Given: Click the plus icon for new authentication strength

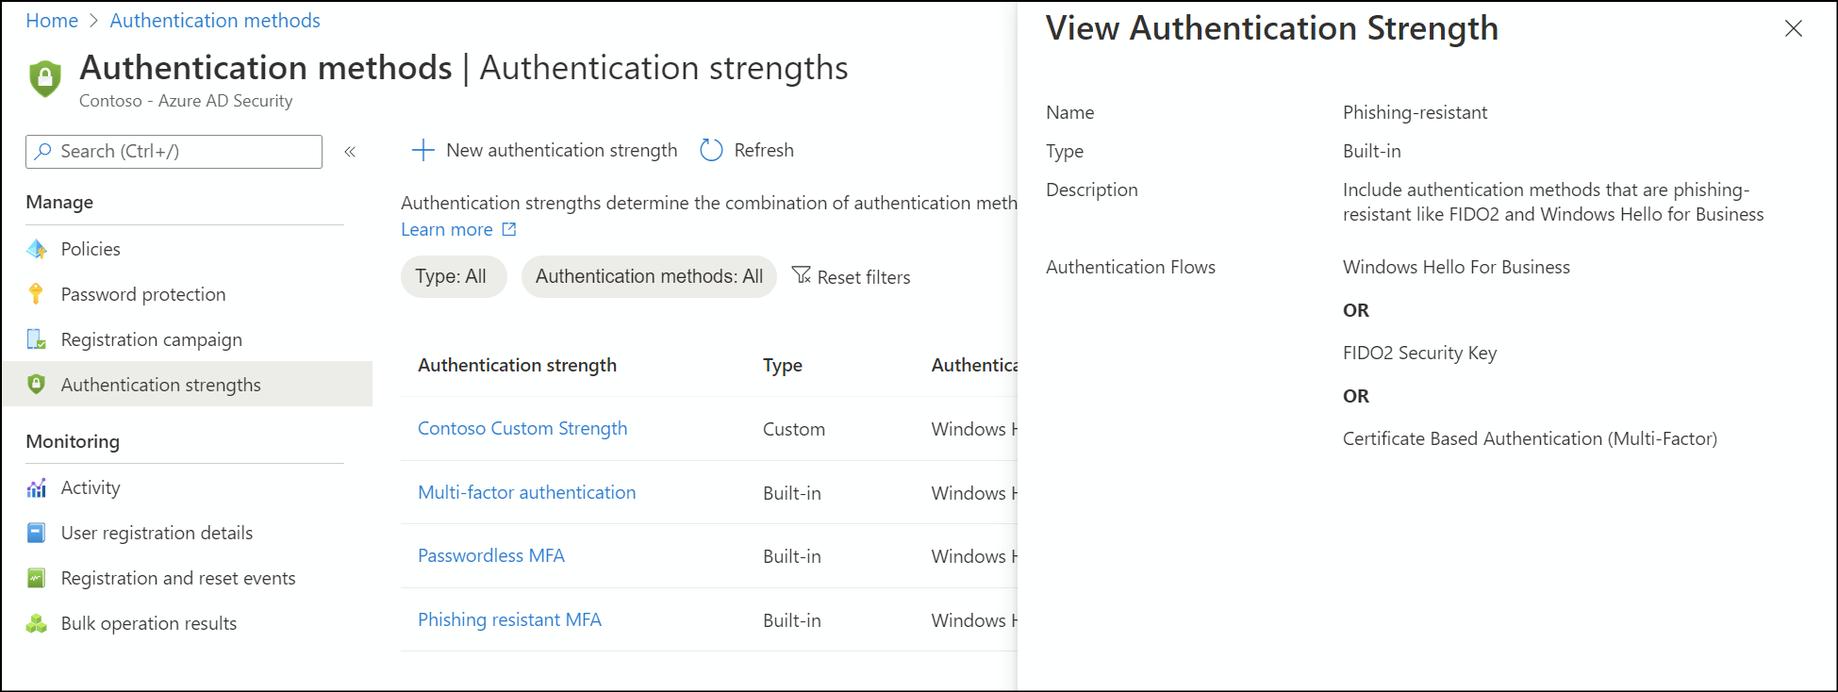Looking at the screenshot, I should pyautogui.click(x=423, y=150).
